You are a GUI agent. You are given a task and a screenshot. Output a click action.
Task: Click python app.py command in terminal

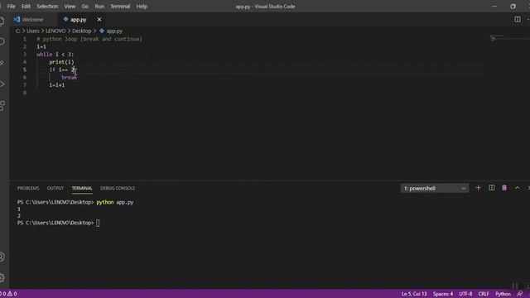[x=115, y=202]
